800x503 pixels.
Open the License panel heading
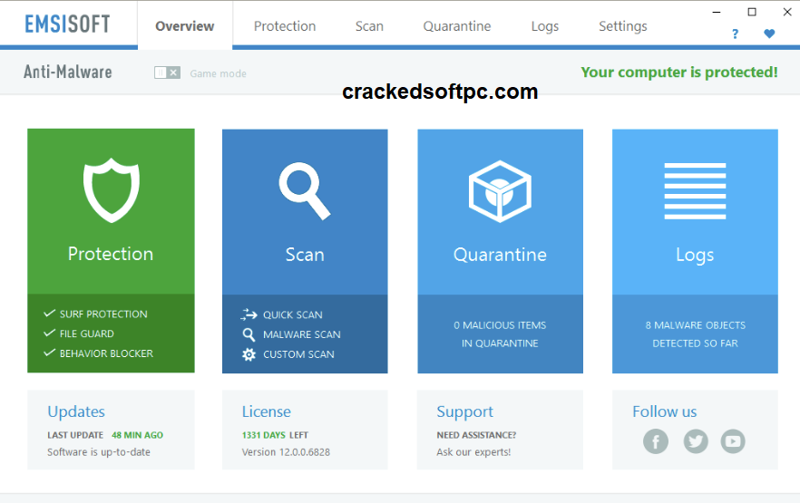point(267,411)
